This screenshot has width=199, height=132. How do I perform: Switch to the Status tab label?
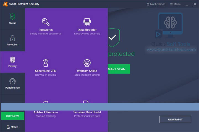[x=12, y=23]
